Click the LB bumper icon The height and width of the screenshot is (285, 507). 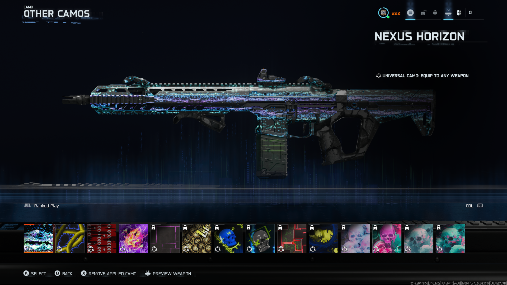coord(27,206)
